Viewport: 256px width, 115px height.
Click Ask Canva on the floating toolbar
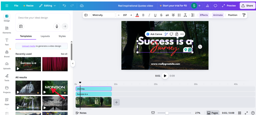tap(154, 34)
